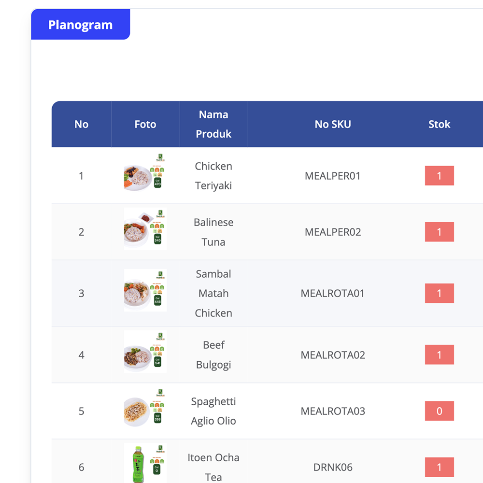This screenshot has height=483, width=483.
Task: Sort by the No column header
Action: (81, 124)
